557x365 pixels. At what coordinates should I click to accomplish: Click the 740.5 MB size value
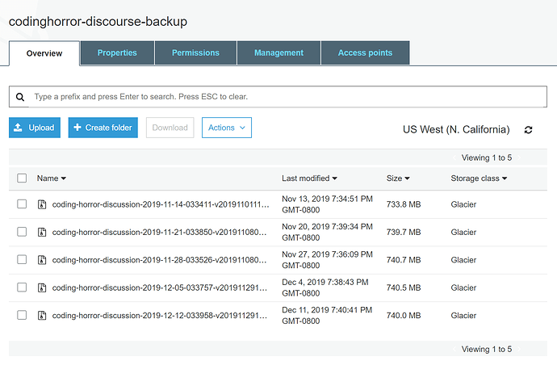[x=404, y=287]
